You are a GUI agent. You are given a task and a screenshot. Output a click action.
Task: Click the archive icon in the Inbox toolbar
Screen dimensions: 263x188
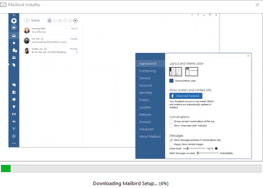point(55,21)
